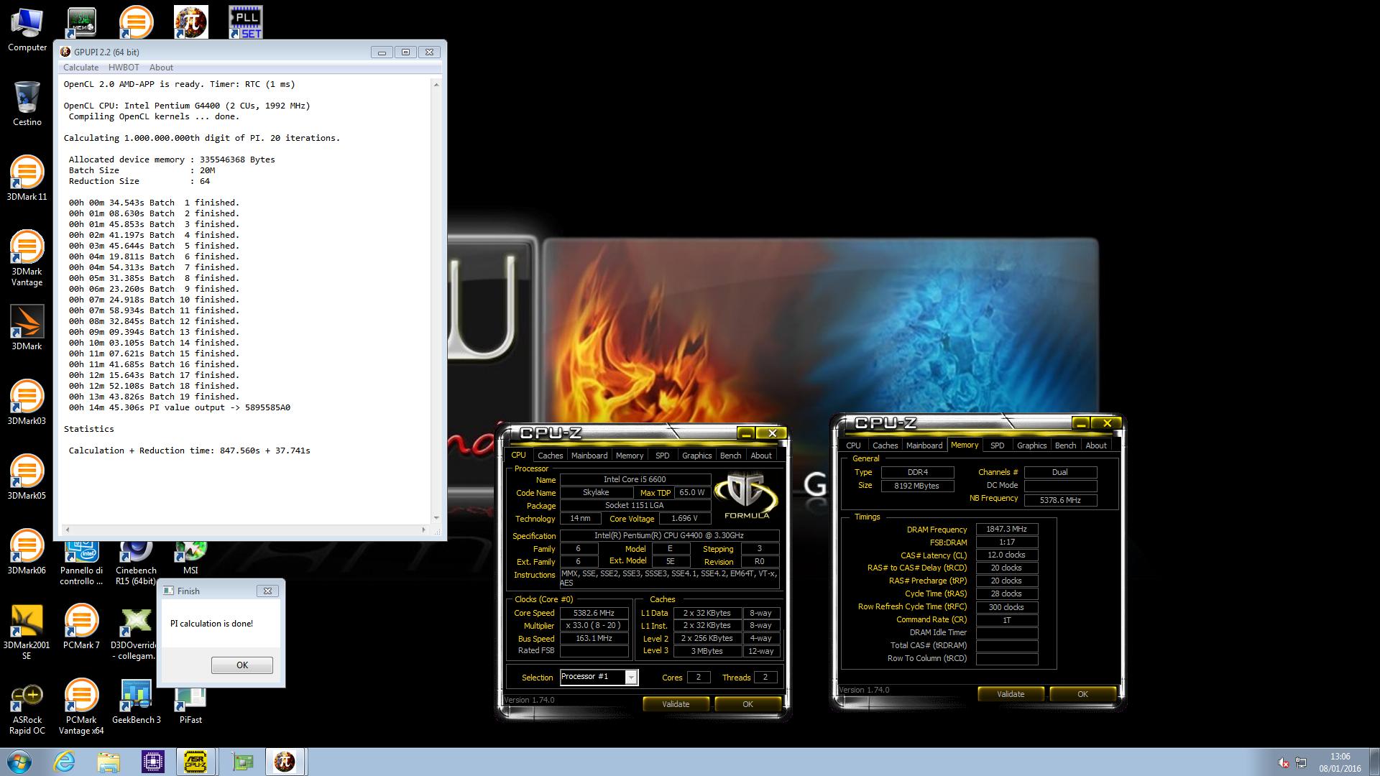
Task: Switch to CPU-Z taskbar button
Action: (x=195, y=762)
